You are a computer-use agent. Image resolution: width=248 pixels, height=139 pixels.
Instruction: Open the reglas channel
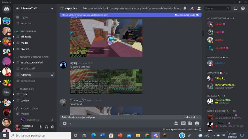click(35, 17)
